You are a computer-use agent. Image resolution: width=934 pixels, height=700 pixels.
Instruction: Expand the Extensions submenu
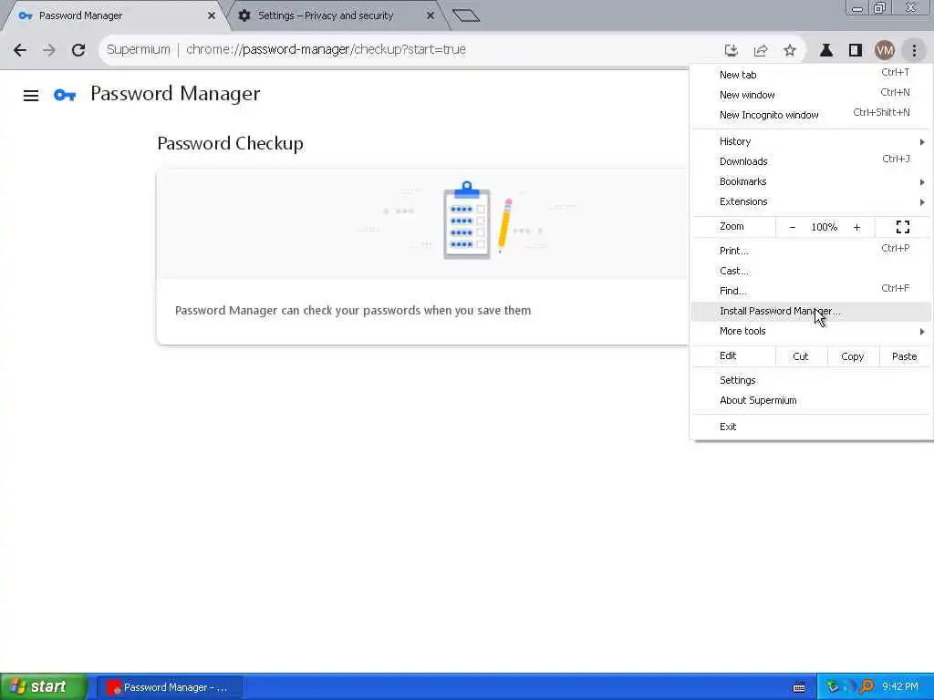pos(811,201)
